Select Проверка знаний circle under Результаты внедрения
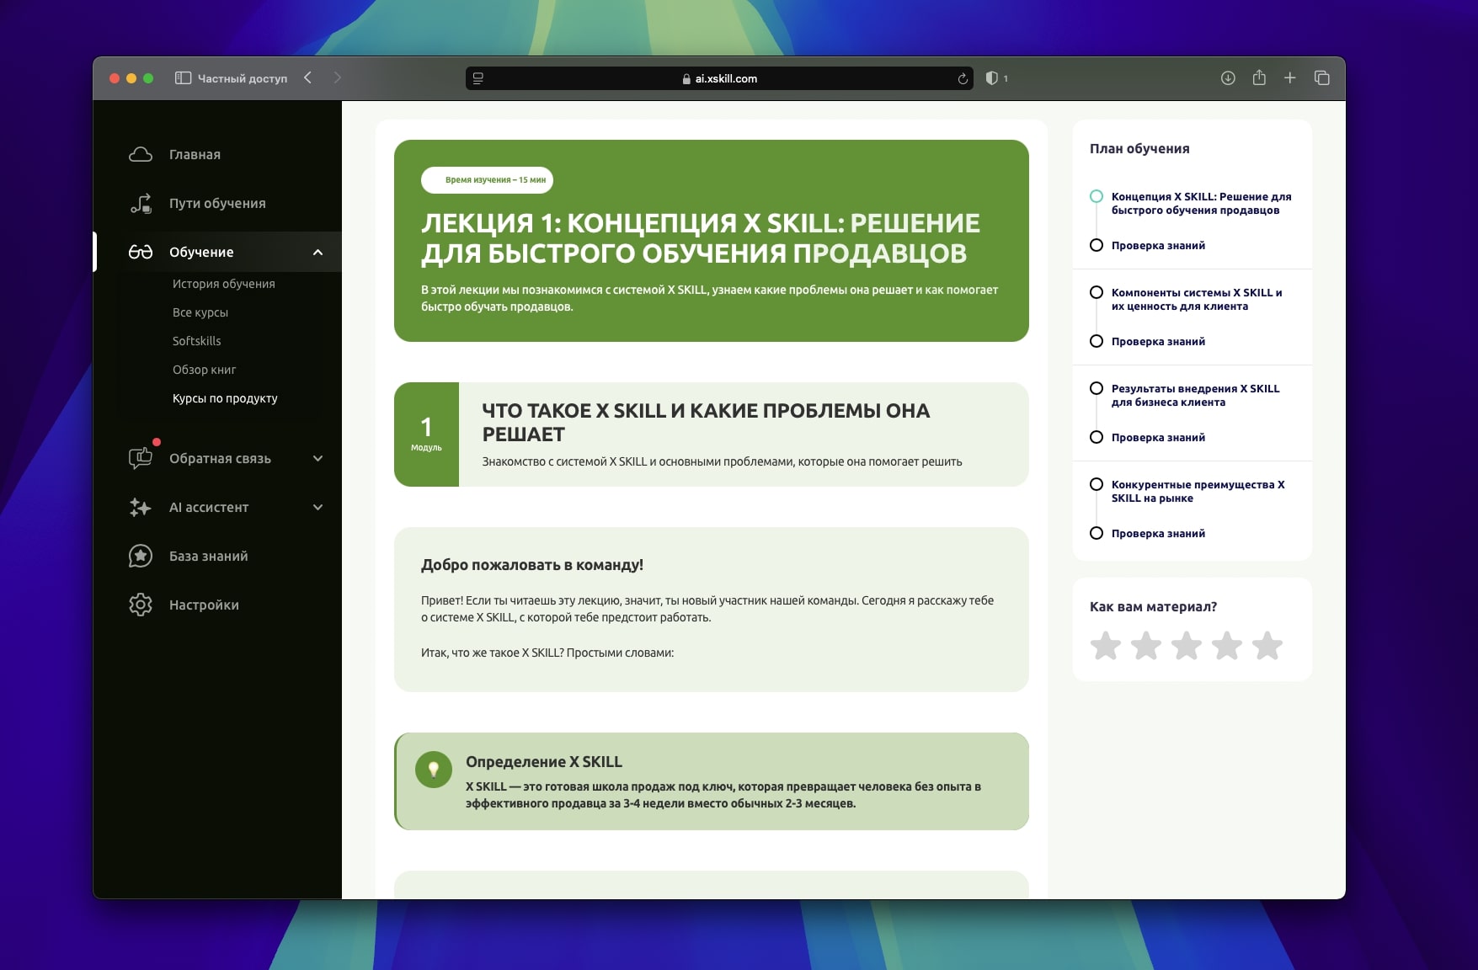 pos(1096,437)
